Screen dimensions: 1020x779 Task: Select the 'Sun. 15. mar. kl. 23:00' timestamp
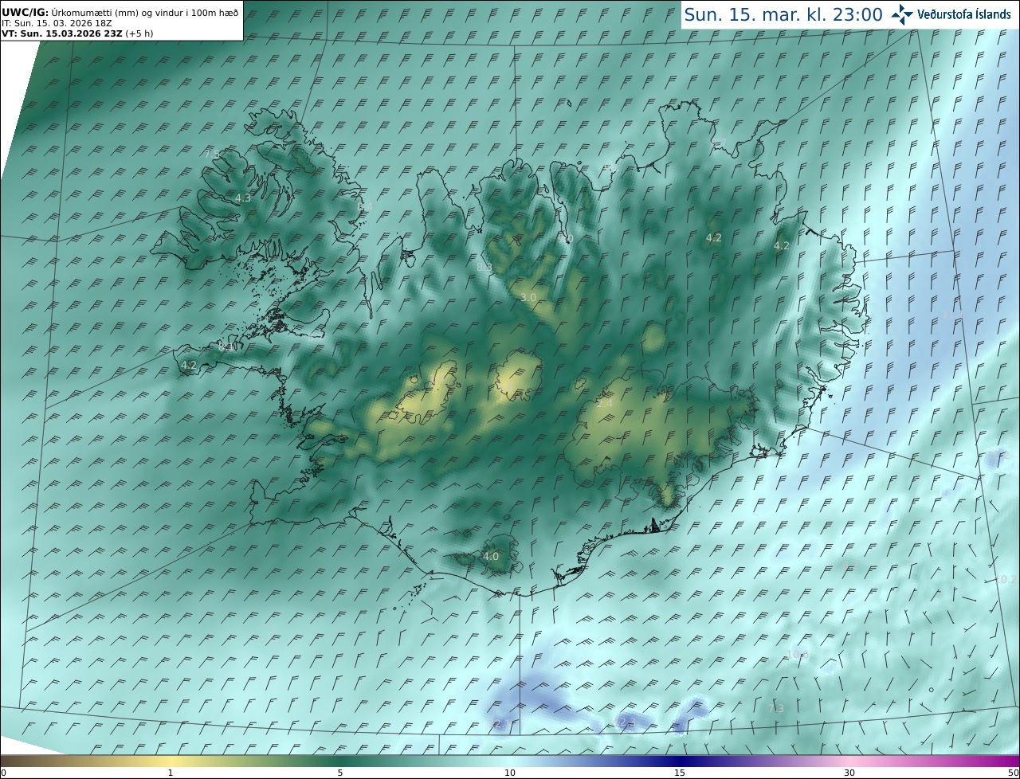(x=783, y=14)
